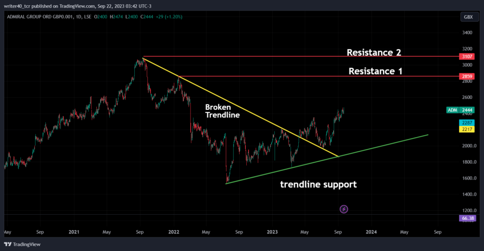
Task: Click the red 3107 price label
Action: (x=467, y=57)
